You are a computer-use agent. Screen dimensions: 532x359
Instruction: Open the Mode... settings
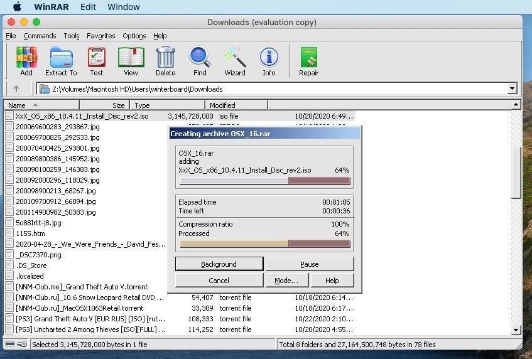click(286, 281)
